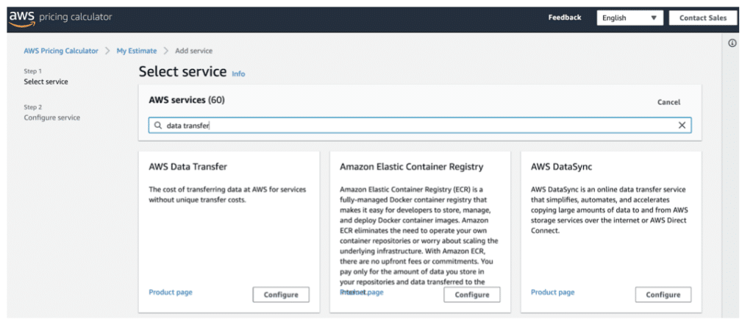Open AWS DataSync product page link
The height and width of the screenshot is (336, 753).
coord(553,293)
